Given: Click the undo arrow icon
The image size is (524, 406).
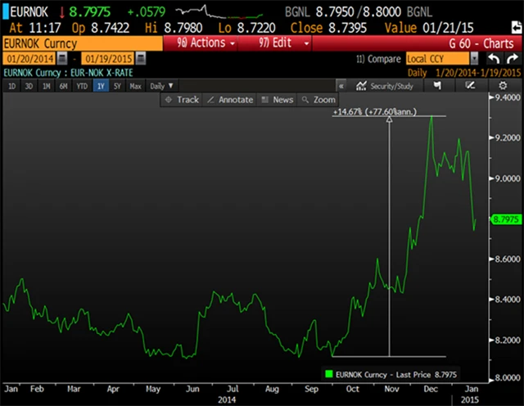Looking at the screenshot, I should tap(492, 59).
